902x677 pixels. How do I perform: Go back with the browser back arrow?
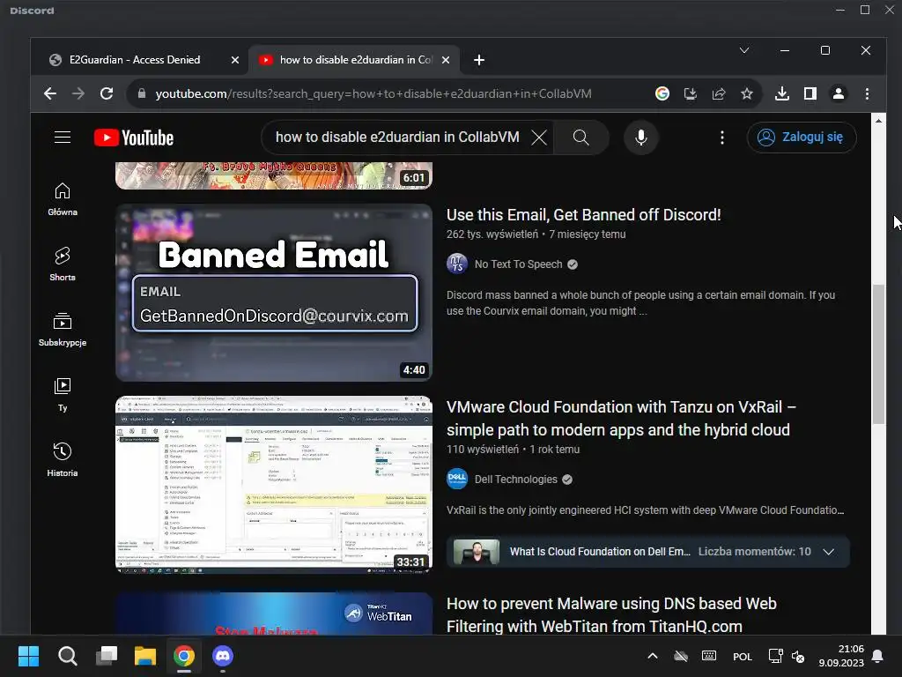[x=50, y=93]
